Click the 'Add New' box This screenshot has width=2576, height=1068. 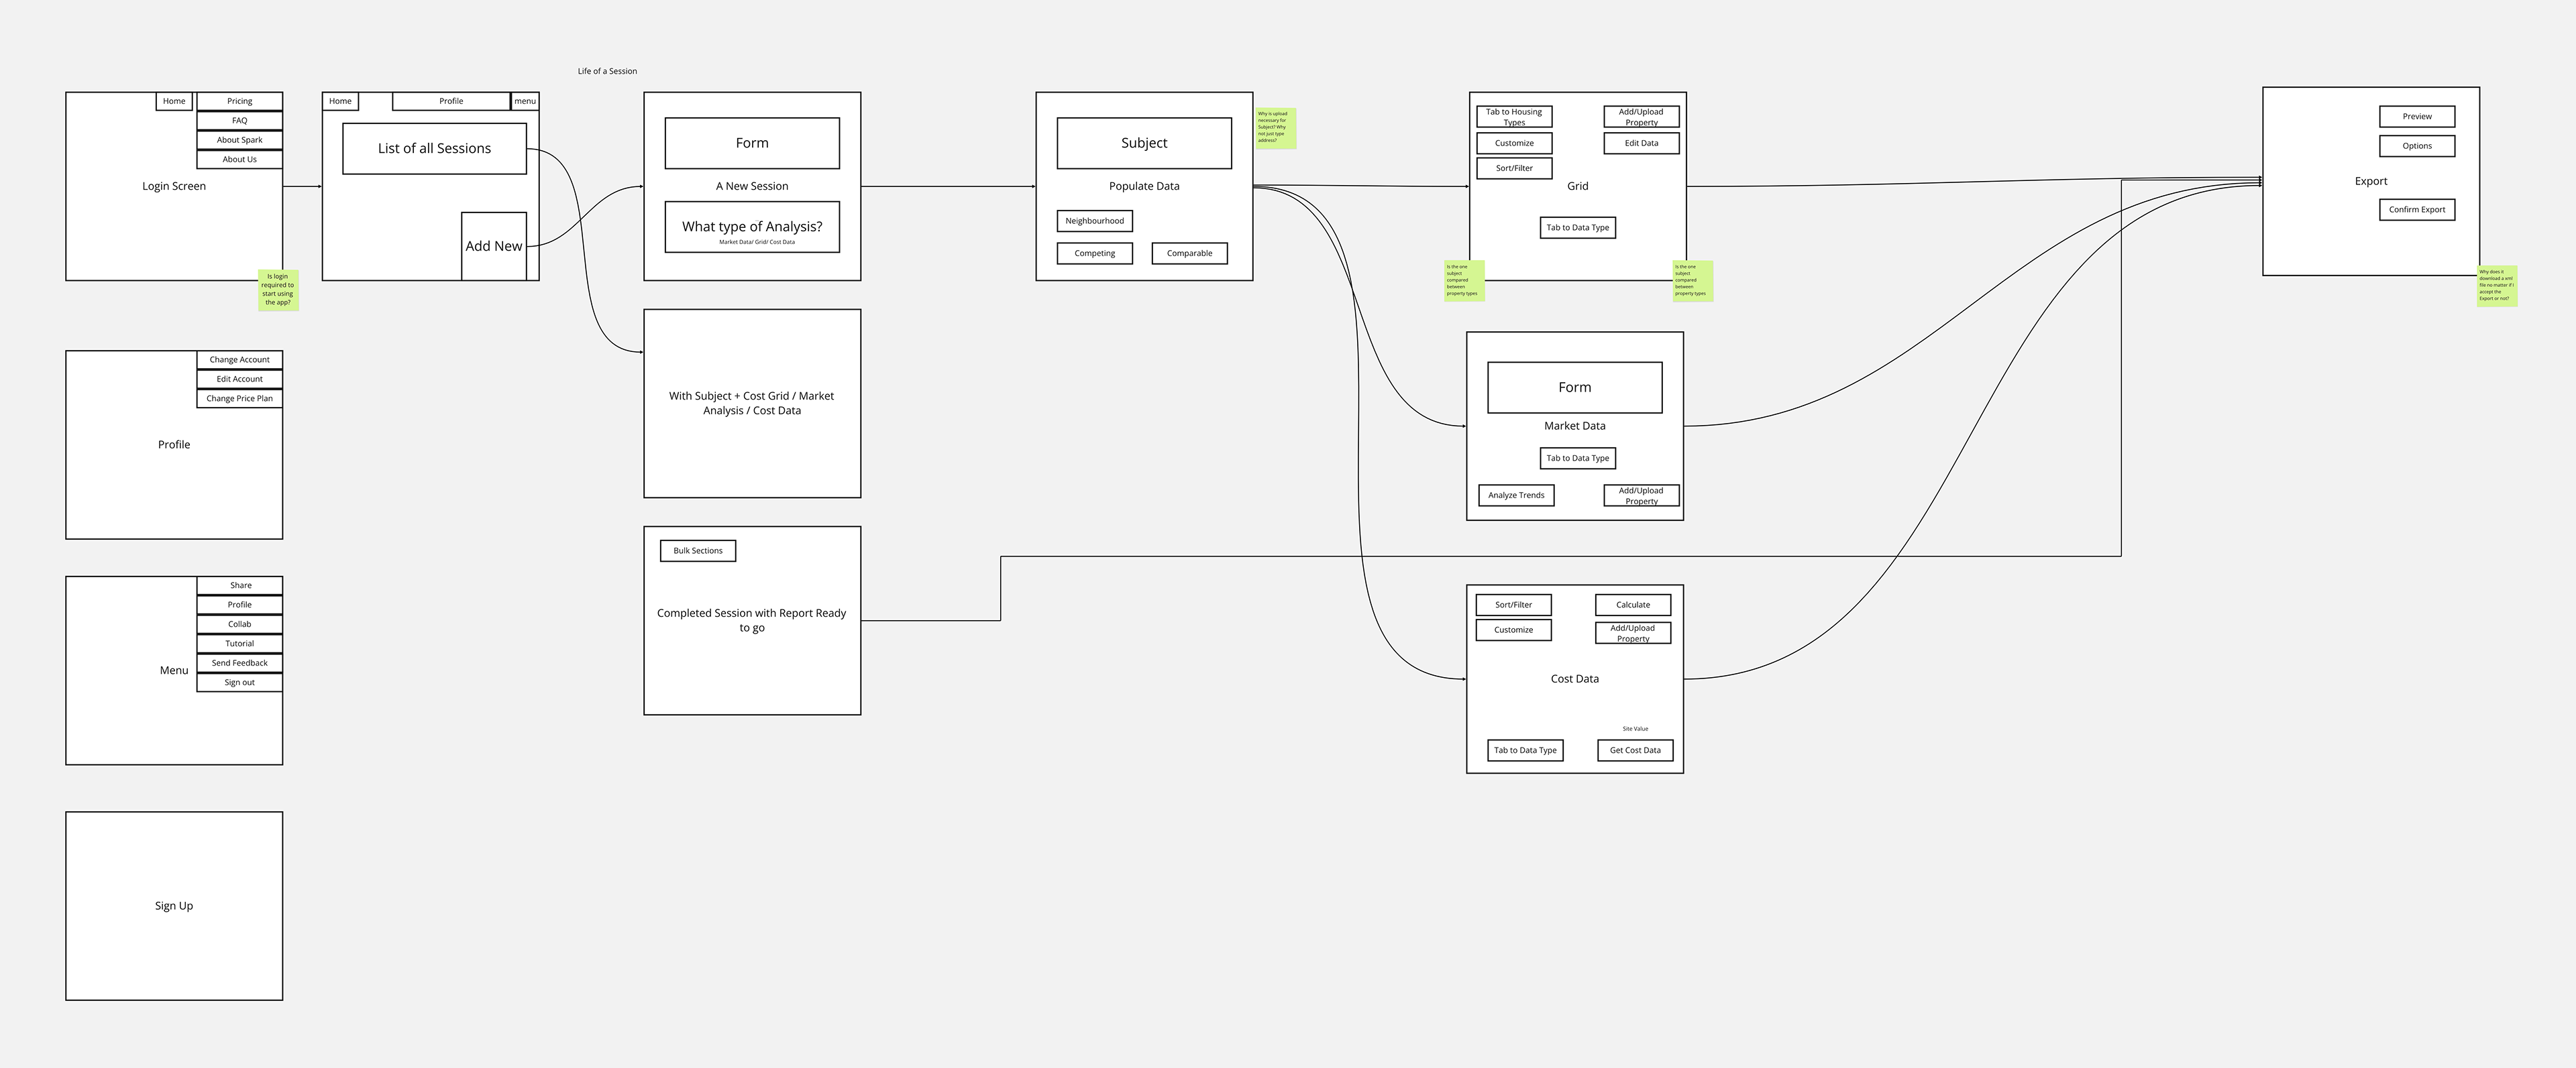(x=493, y=246)
